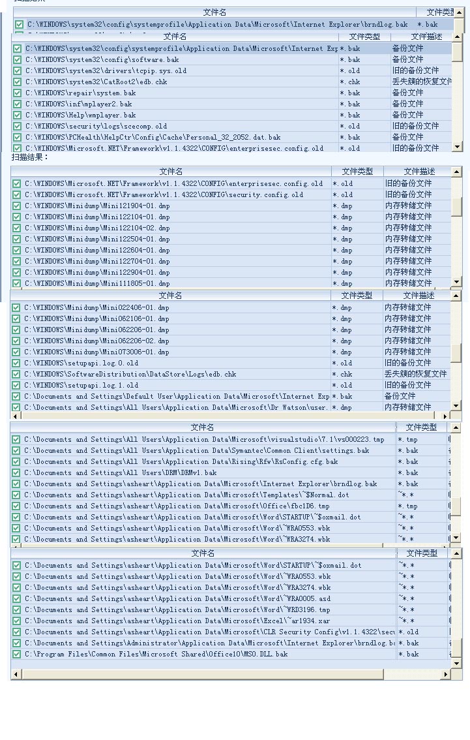Uncheck the DRMv1.bak row checkbox
This screenshot has height=740, width=470.
pos(16,473)
